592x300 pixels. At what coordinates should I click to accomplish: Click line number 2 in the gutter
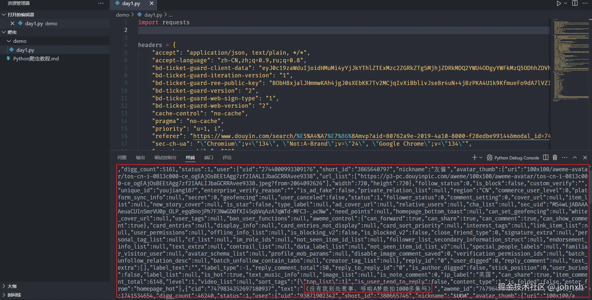coord(126,30)
